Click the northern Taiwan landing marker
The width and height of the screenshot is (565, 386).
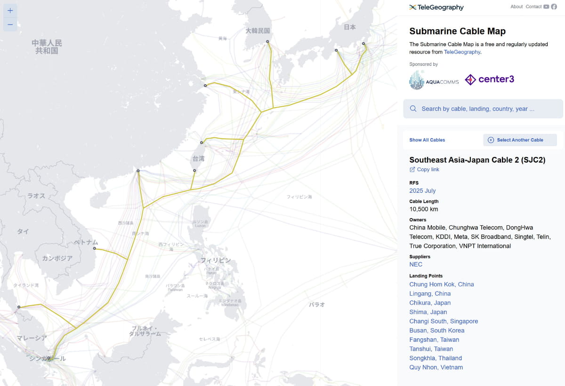202,142
